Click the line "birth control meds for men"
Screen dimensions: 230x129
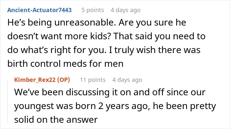65,64
